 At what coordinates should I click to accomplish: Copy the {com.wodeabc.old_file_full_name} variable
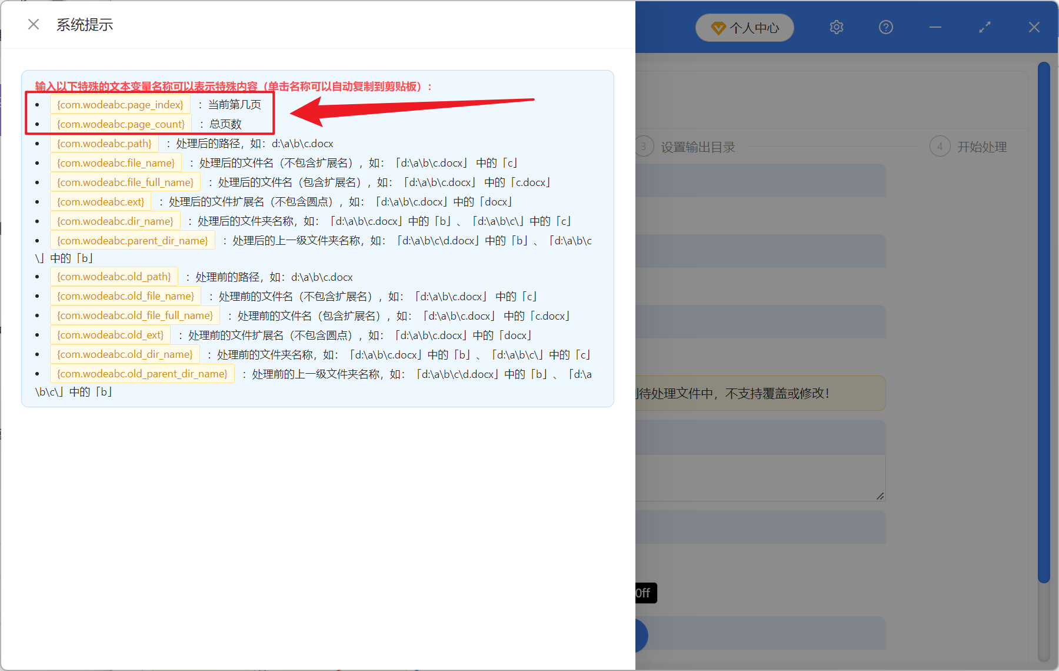tap(135, 315)
